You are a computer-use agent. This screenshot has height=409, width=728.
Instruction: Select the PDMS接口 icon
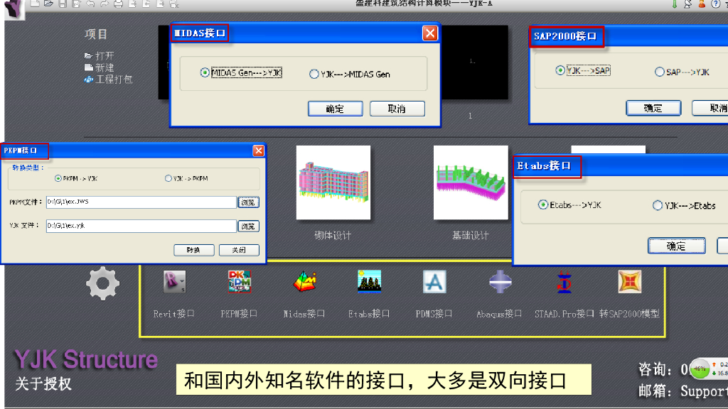pyautogui.click(x=434, y=281)
